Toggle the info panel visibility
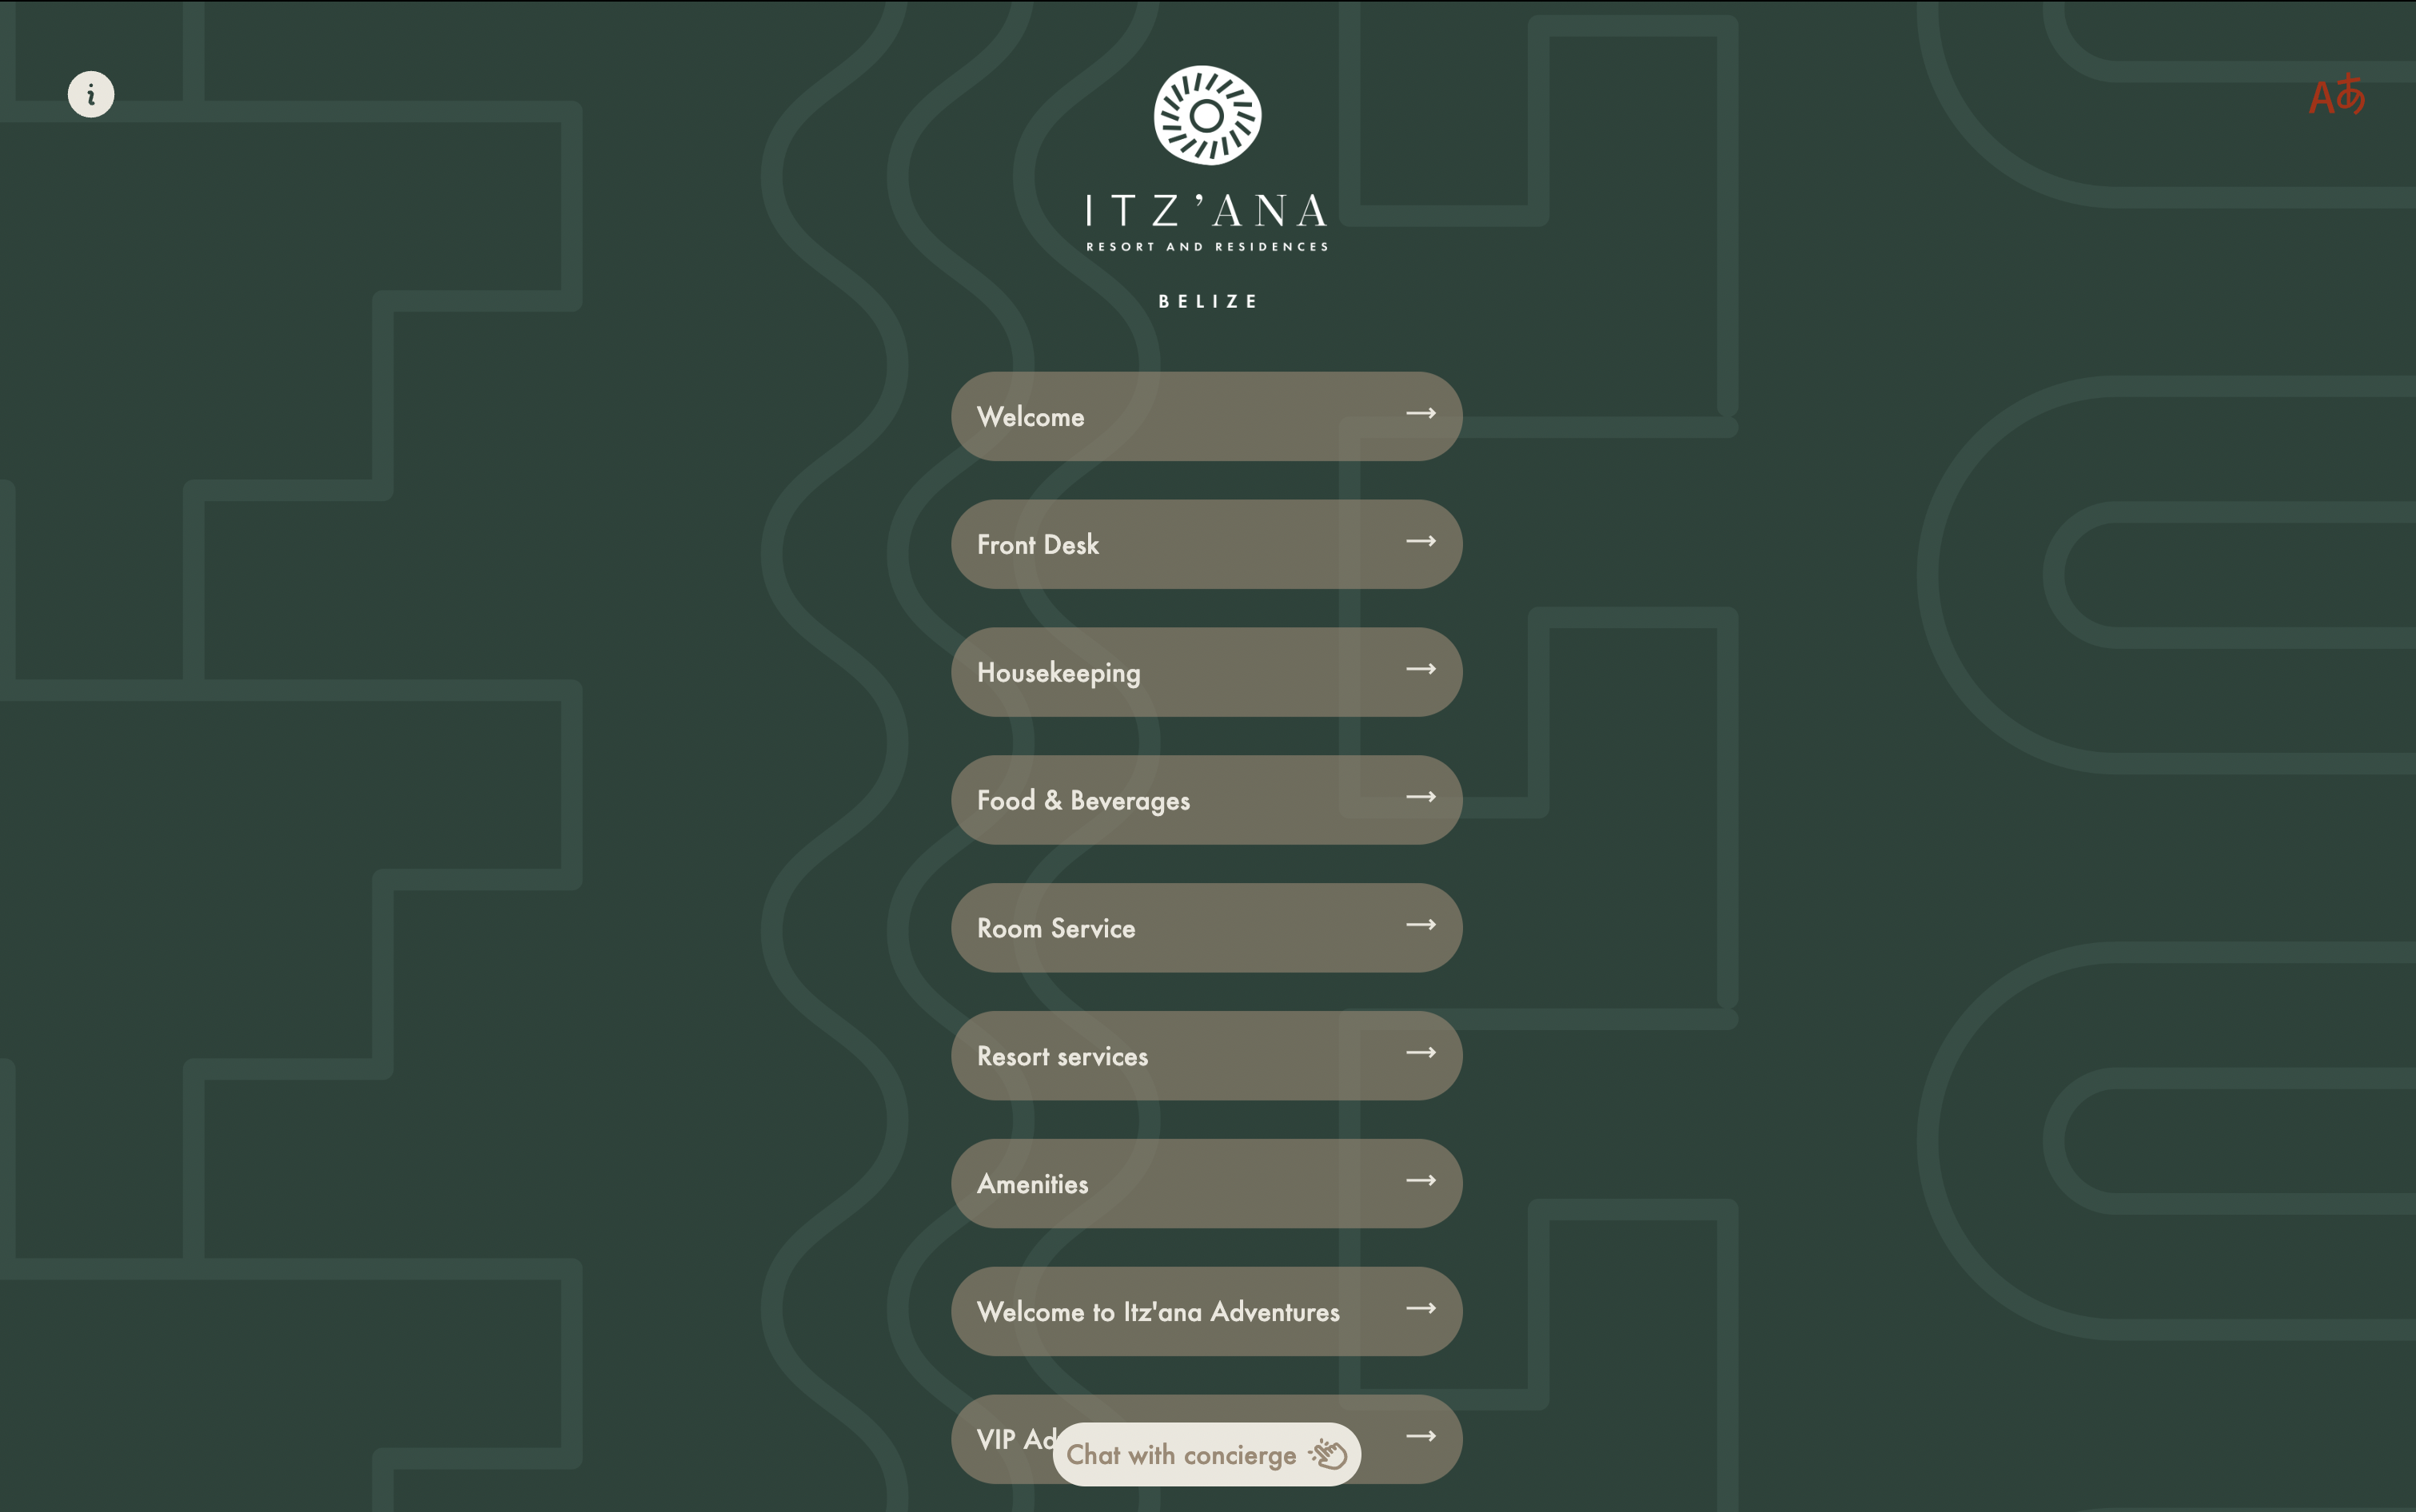This screenshot has height=1512, width=2416. 90,93
